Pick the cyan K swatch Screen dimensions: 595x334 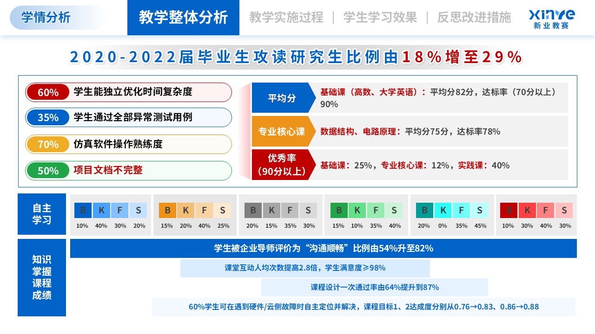[443, 211]
